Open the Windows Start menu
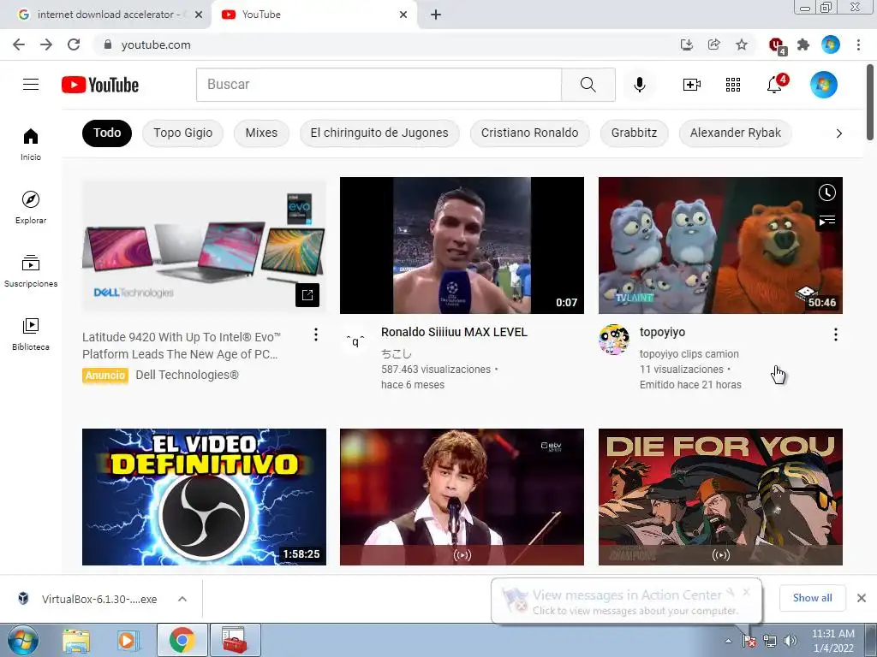The image size is (877, 657). (x=23, y=640)
